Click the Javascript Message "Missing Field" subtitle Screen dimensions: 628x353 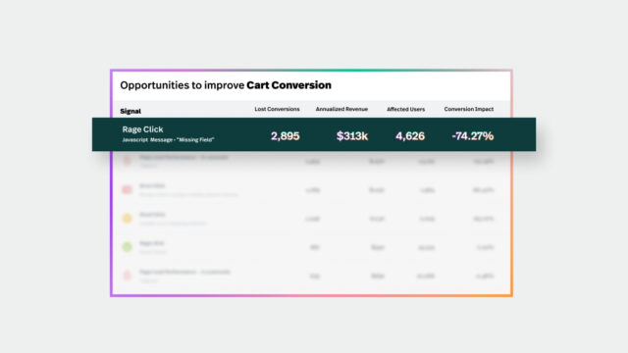point(168,139)
